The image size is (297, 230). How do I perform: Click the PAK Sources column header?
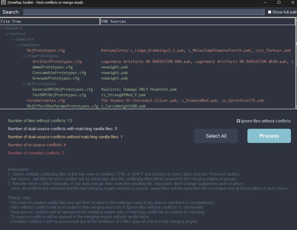click(x=197, y=21)
